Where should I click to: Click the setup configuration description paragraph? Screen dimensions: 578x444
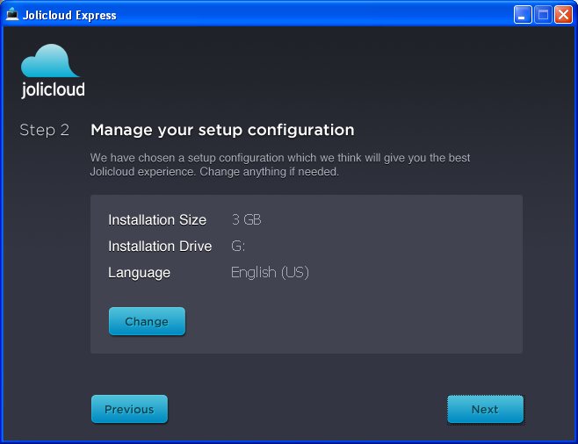[280, 165]
